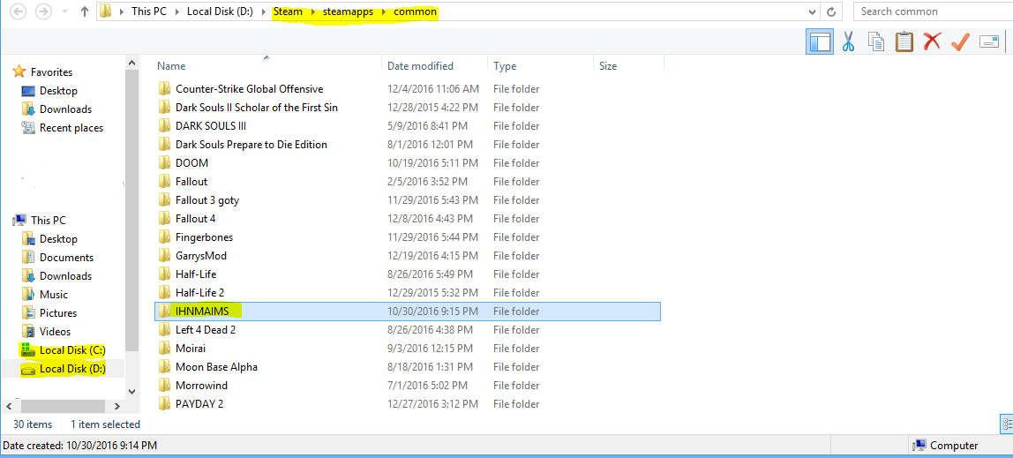Click This PC in the address breadcrumb
The height and width of the screenshot is (458, 1013).
pos(151,11)
